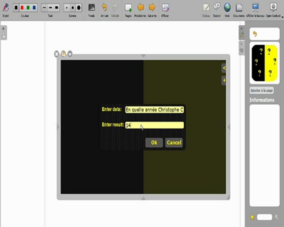Screen dimensions: 284x227
Task: Click the widget's plus button
Action: 224,80
